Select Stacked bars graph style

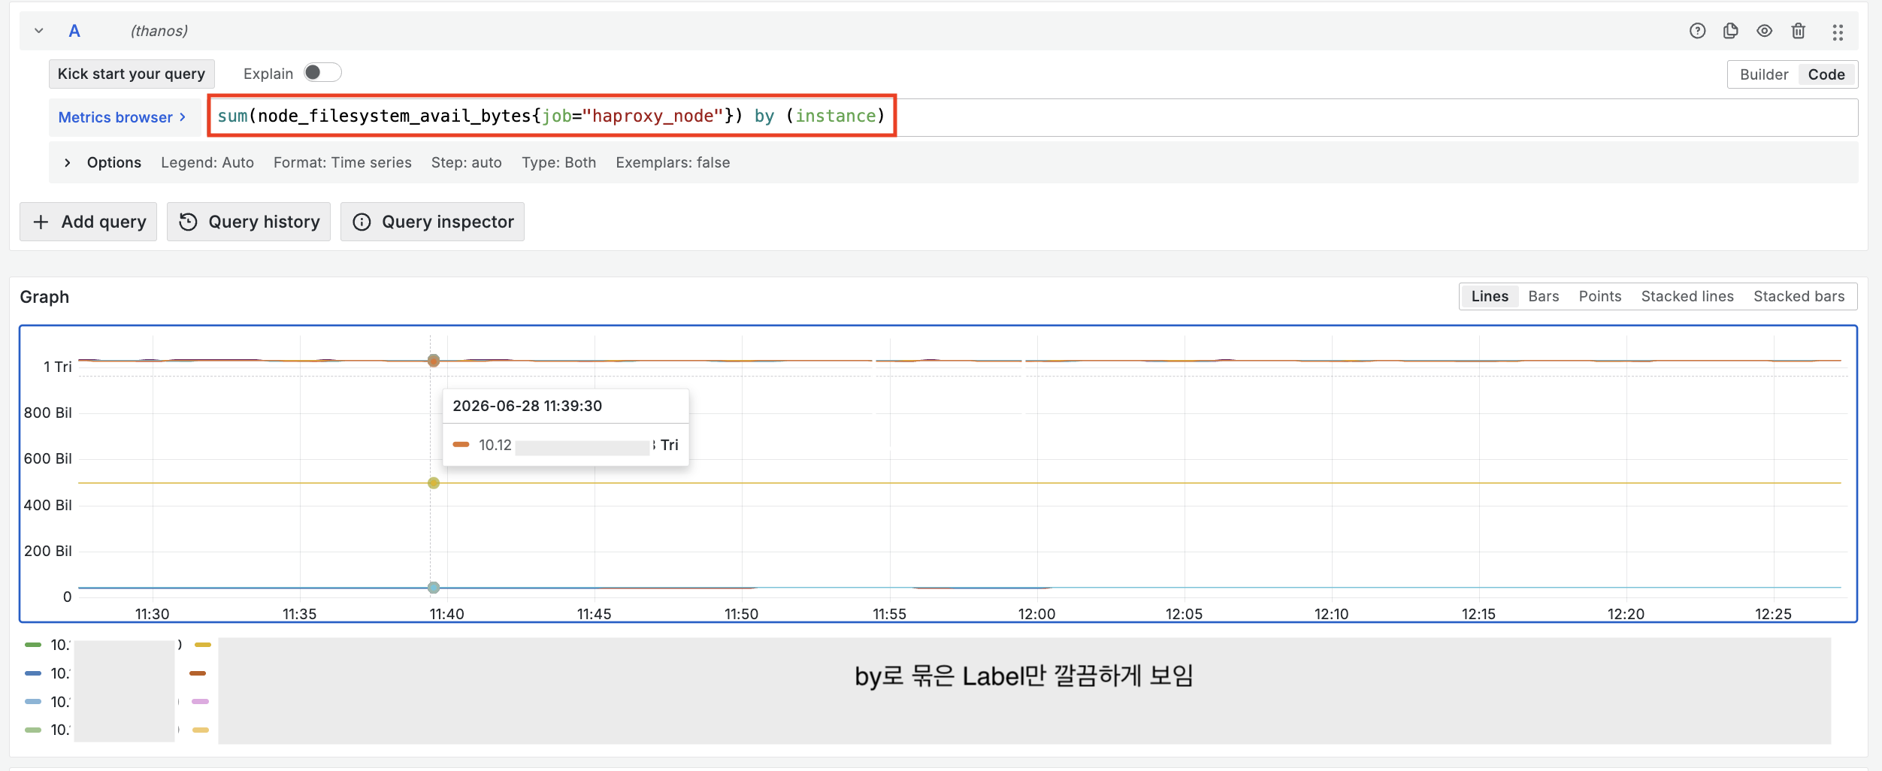(1799, 296)
